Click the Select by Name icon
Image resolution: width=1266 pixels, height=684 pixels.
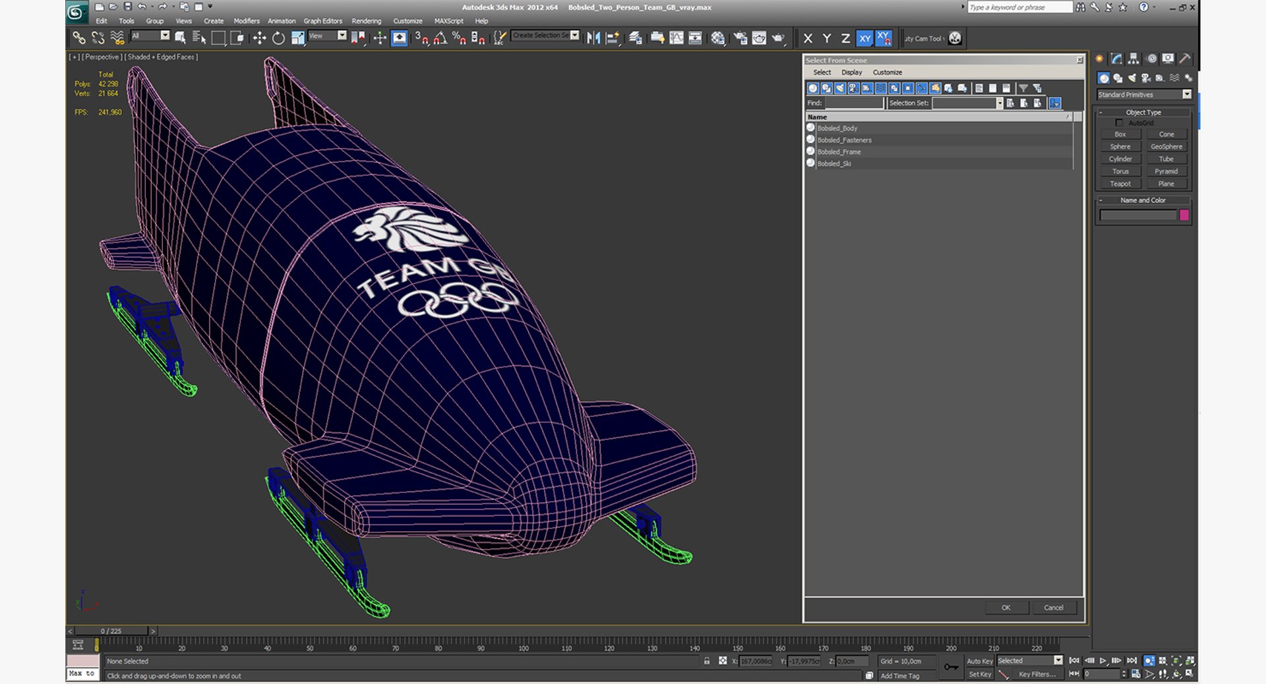pyautogui.click(x=199, y=38)
